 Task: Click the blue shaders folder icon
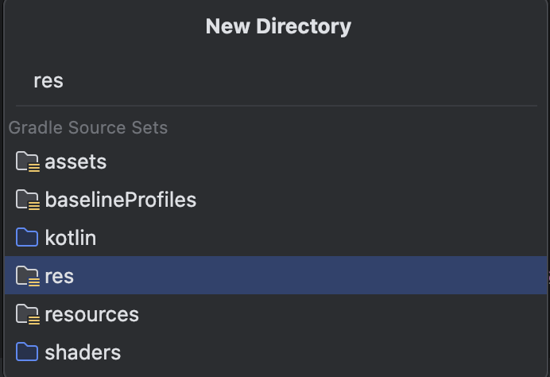click(27, 352)
